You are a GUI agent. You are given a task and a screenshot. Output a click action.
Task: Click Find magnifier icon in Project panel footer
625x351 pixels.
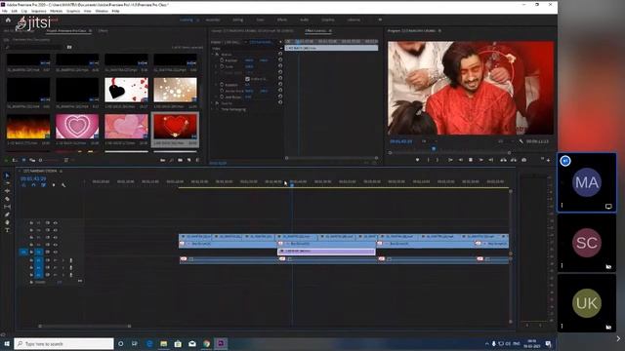pos(172,160)
